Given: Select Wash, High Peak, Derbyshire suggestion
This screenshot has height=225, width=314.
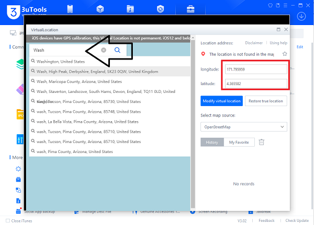Looking at the screenshot, I should pos(110,72).
